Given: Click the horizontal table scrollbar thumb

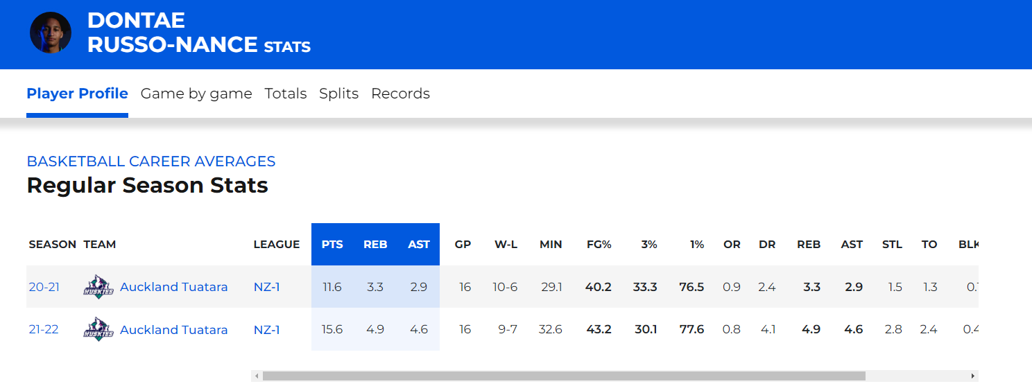Looking at the screenshot, I should [x=563, y=376].
